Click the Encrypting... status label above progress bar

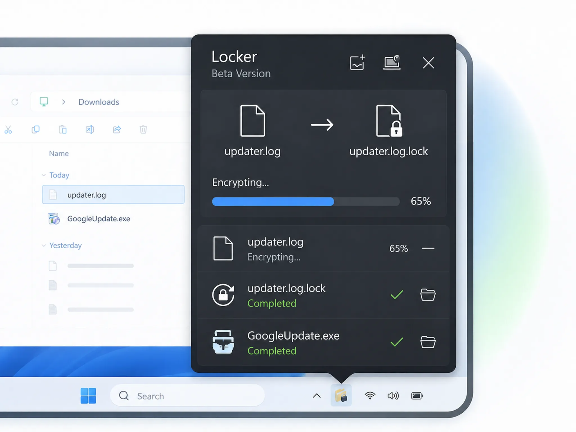(x=240, y=182)
